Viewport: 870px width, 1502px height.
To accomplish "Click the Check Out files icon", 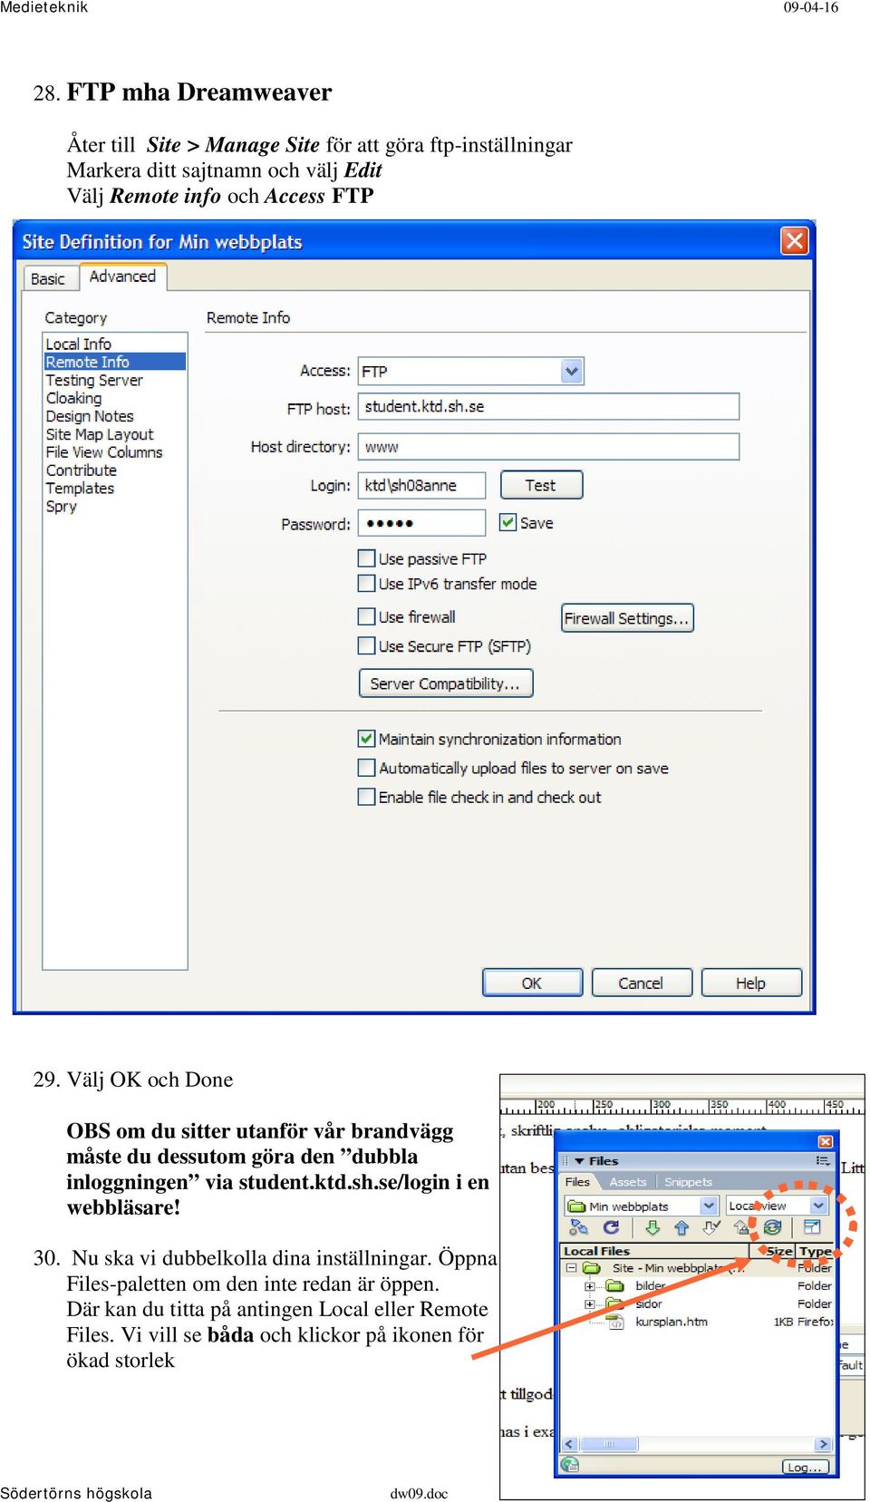I will point(711,1227).
